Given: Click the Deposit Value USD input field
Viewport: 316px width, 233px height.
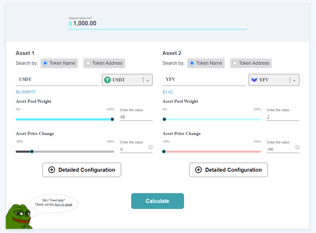Looking at the screenshot, I should pyautogui.click(x=157, y=24).
